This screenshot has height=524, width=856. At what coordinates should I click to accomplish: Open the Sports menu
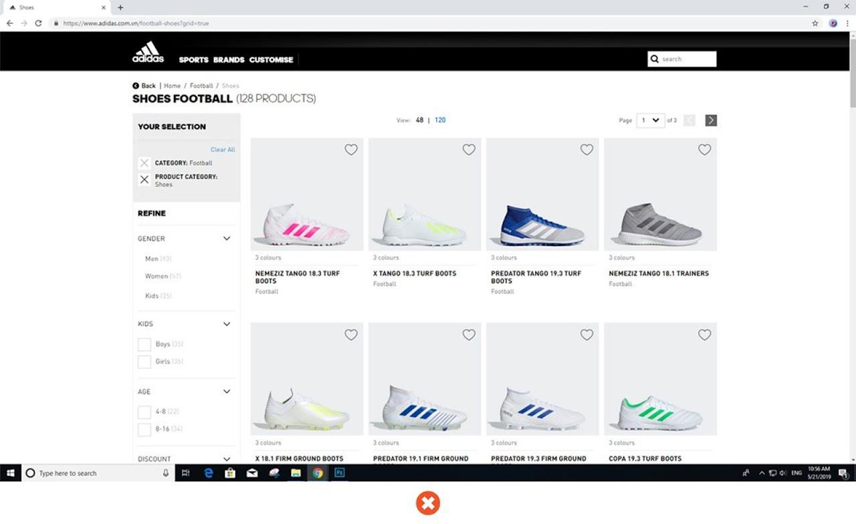193,60
